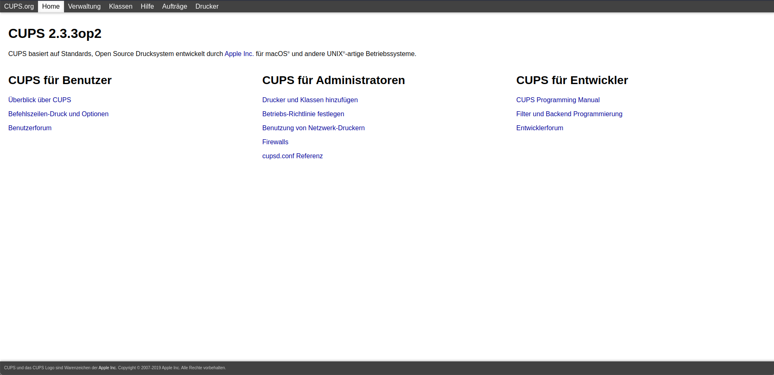
Task: Open the CUPS.org navigation link
Action: [x=19, y=7]
